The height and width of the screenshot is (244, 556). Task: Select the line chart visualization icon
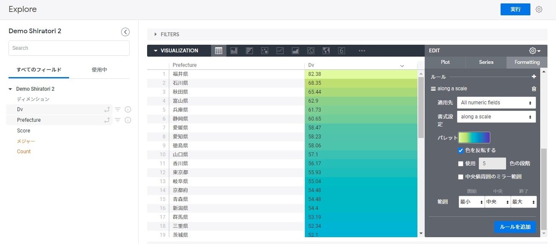click(x=280, y=51)
